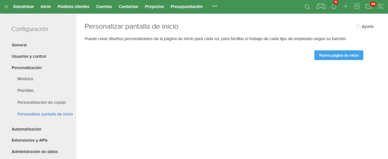View notifications via the bell icon
The height and width of the screenshot is (159, 388).
(334, 6)
